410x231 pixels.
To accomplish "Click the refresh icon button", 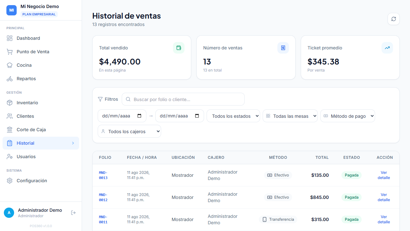I will [x=394, y=19].
